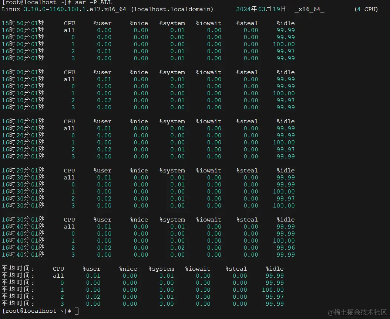Click %nice header in header row starting 16时00分01秒
This screenshot has width=390, height=319.
click(x=139, y=72)
